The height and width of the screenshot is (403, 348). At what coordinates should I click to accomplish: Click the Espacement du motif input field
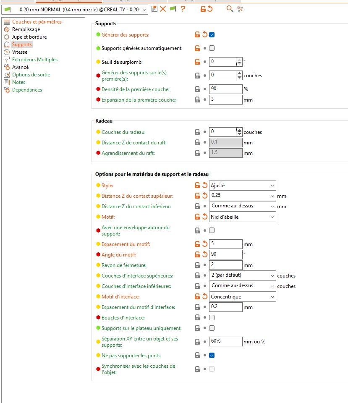(225, 244)
